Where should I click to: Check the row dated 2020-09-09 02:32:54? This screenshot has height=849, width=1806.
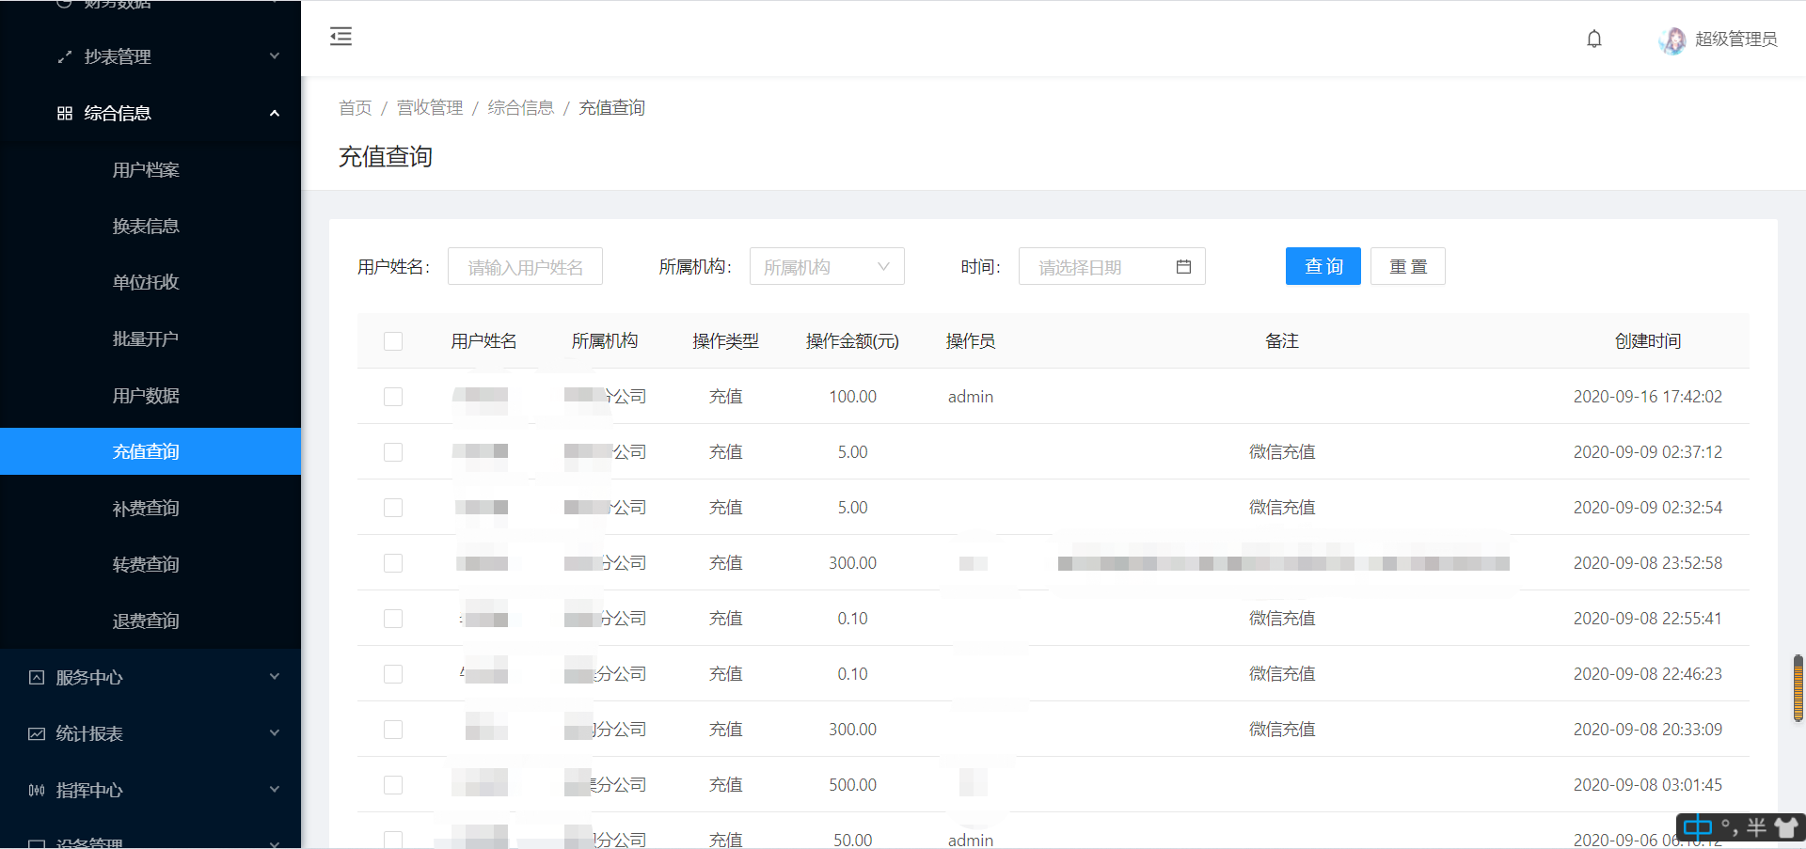point(393,508)
